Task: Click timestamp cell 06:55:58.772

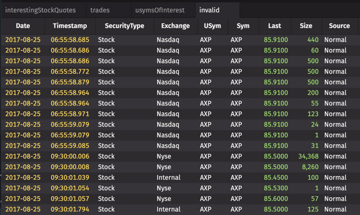Action: pyautogui.click(x=70, y=71)
